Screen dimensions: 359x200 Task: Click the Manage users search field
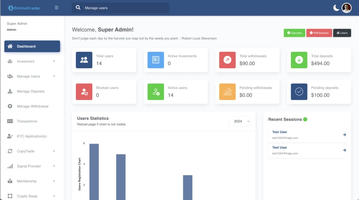(123, 8)
